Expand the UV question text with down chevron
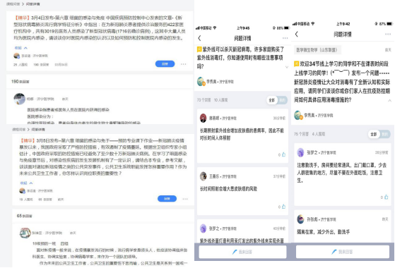 click(x=287, y=67)
